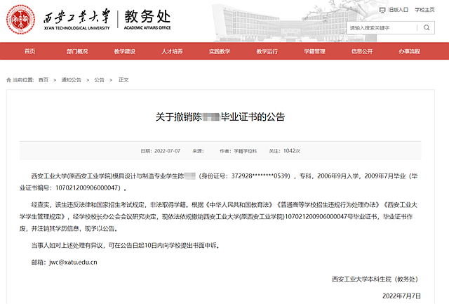The height and width of the screenshot is (304, 449).
Task: Click the date text 2022-07-07
Action: [x=167, y=151]
